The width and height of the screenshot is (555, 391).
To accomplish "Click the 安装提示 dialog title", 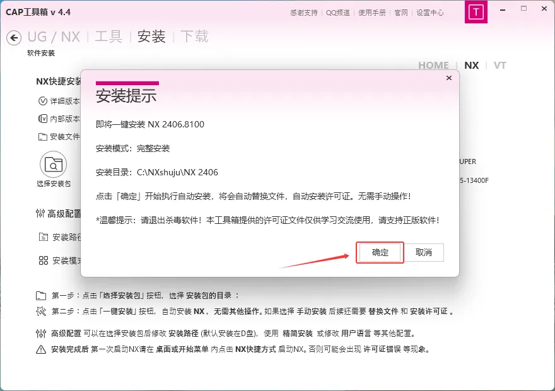I will (x=126, y=95).
